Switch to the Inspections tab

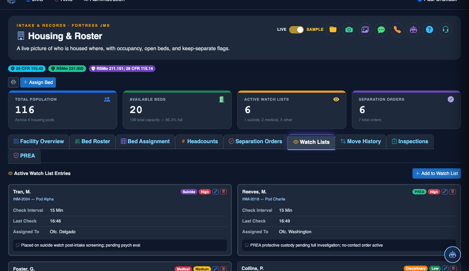(x=410, y=142)
